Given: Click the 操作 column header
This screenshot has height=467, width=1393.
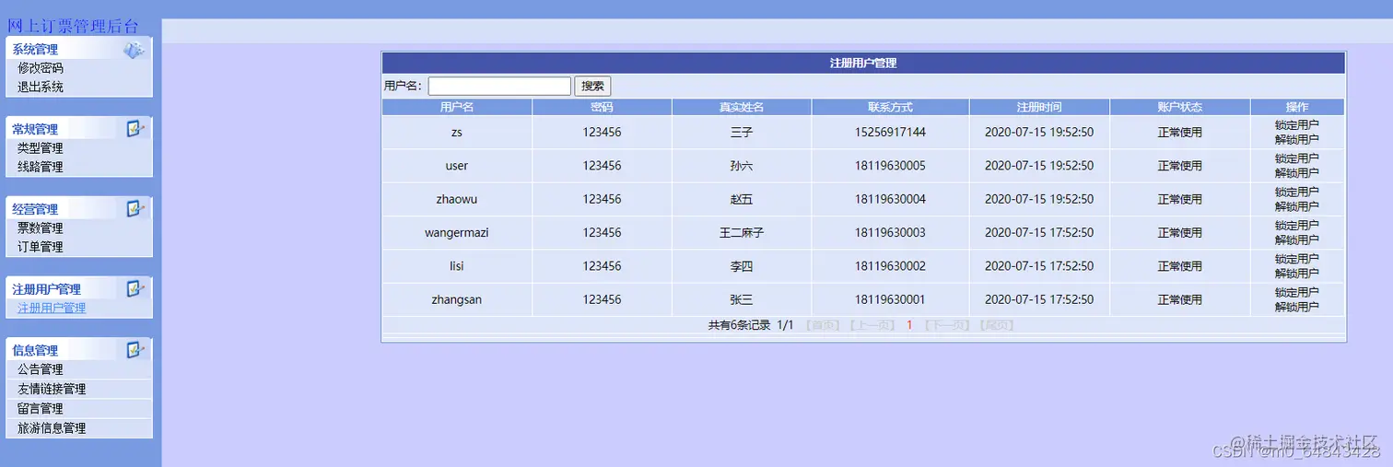Looking at the screenshot, I should [1297, 107].
